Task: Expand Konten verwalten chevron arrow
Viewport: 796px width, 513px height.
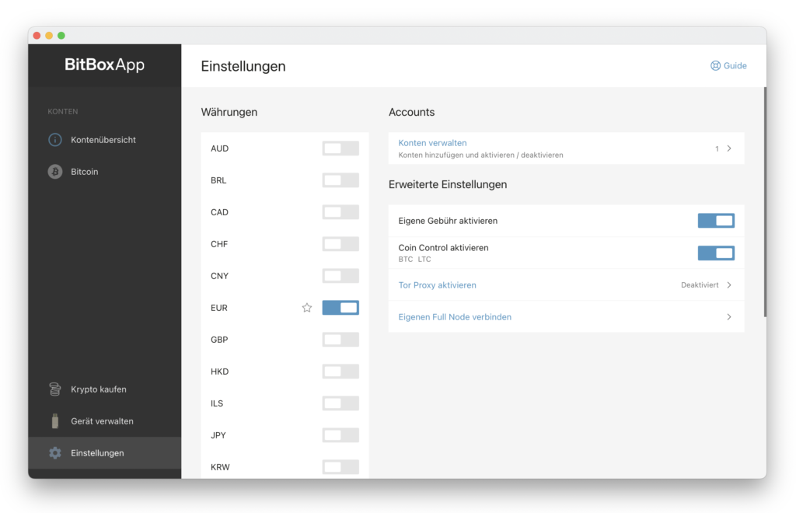Action: 729,148
